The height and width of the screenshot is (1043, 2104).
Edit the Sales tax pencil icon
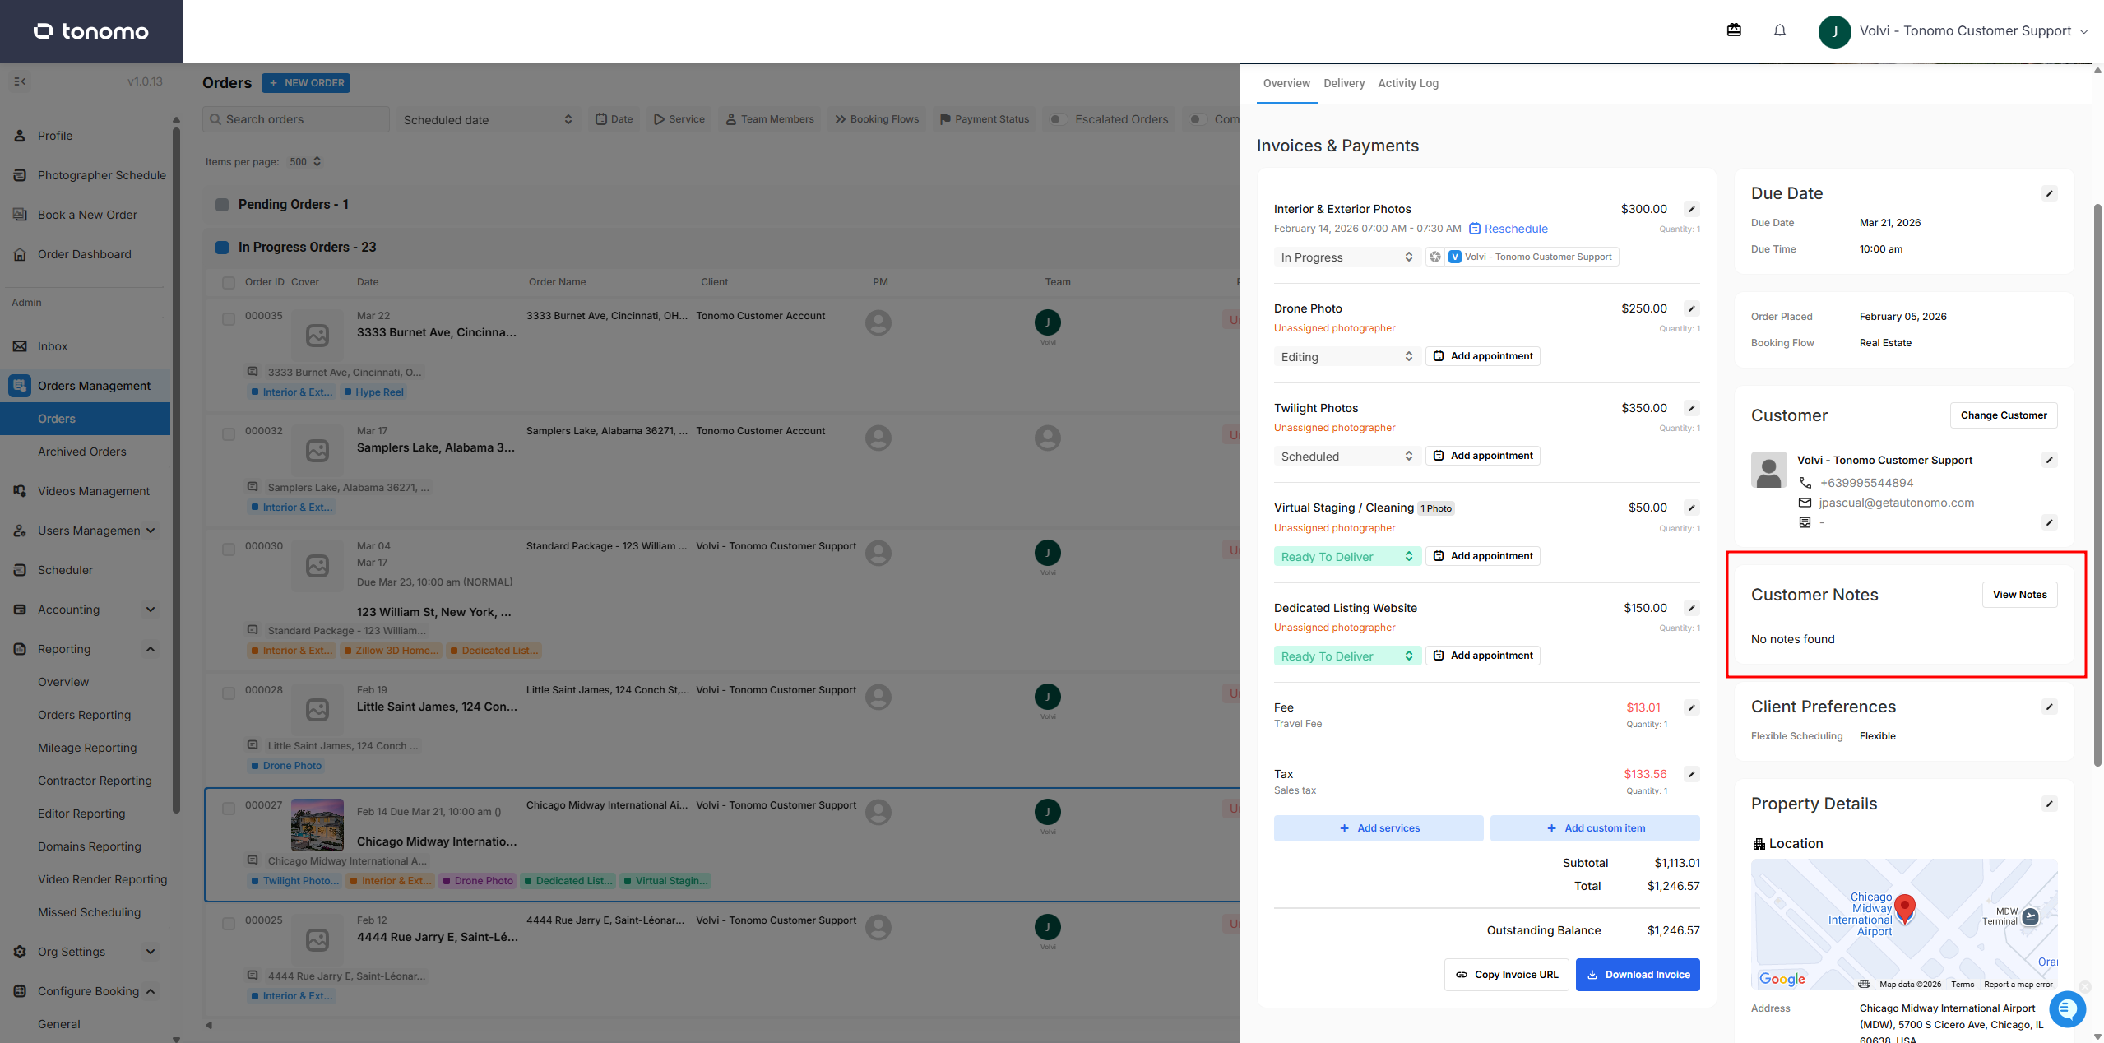[x=1692, y=774]
